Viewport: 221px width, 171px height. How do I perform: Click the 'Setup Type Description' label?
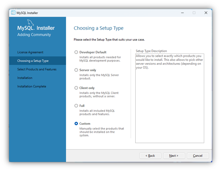(151, 51)
